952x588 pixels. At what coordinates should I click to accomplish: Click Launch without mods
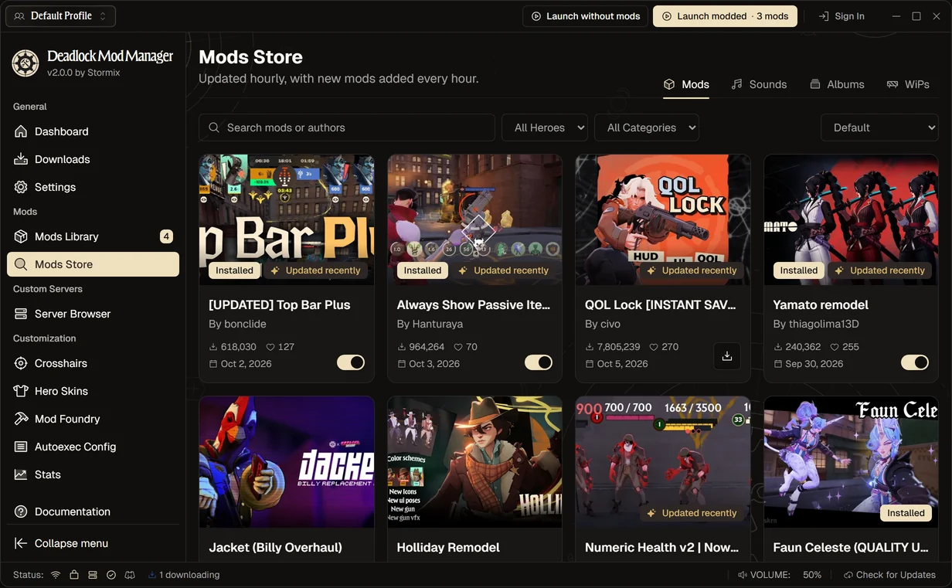585,16
